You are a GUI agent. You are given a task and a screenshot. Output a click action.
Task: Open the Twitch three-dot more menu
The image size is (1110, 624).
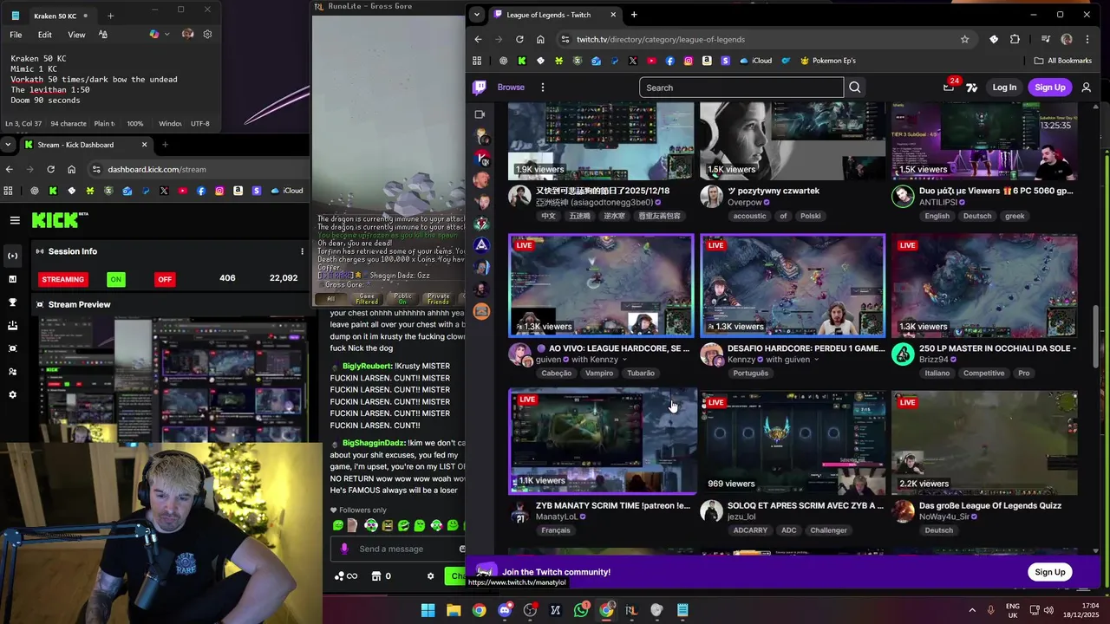(543, 88)
